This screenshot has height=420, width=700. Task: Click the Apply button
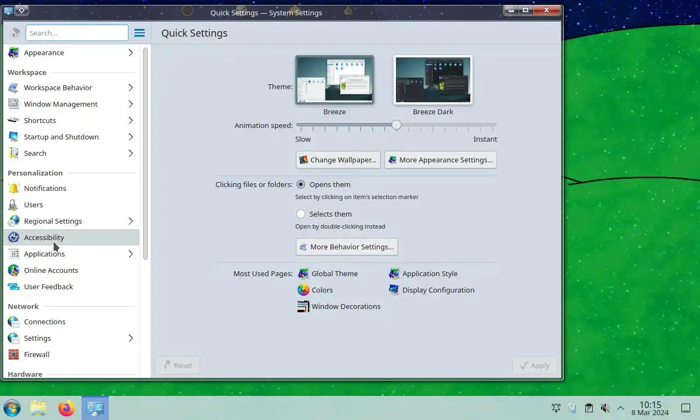[535, 365]
